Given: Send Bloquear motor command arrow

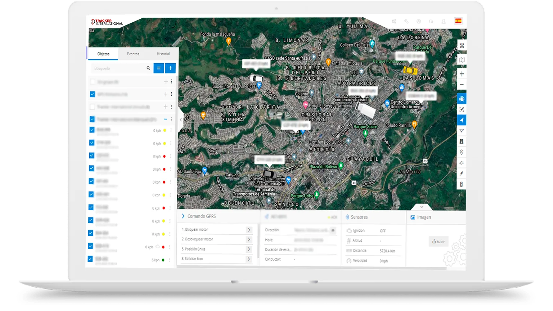Looking at the screenshot, I should [249, 230].
